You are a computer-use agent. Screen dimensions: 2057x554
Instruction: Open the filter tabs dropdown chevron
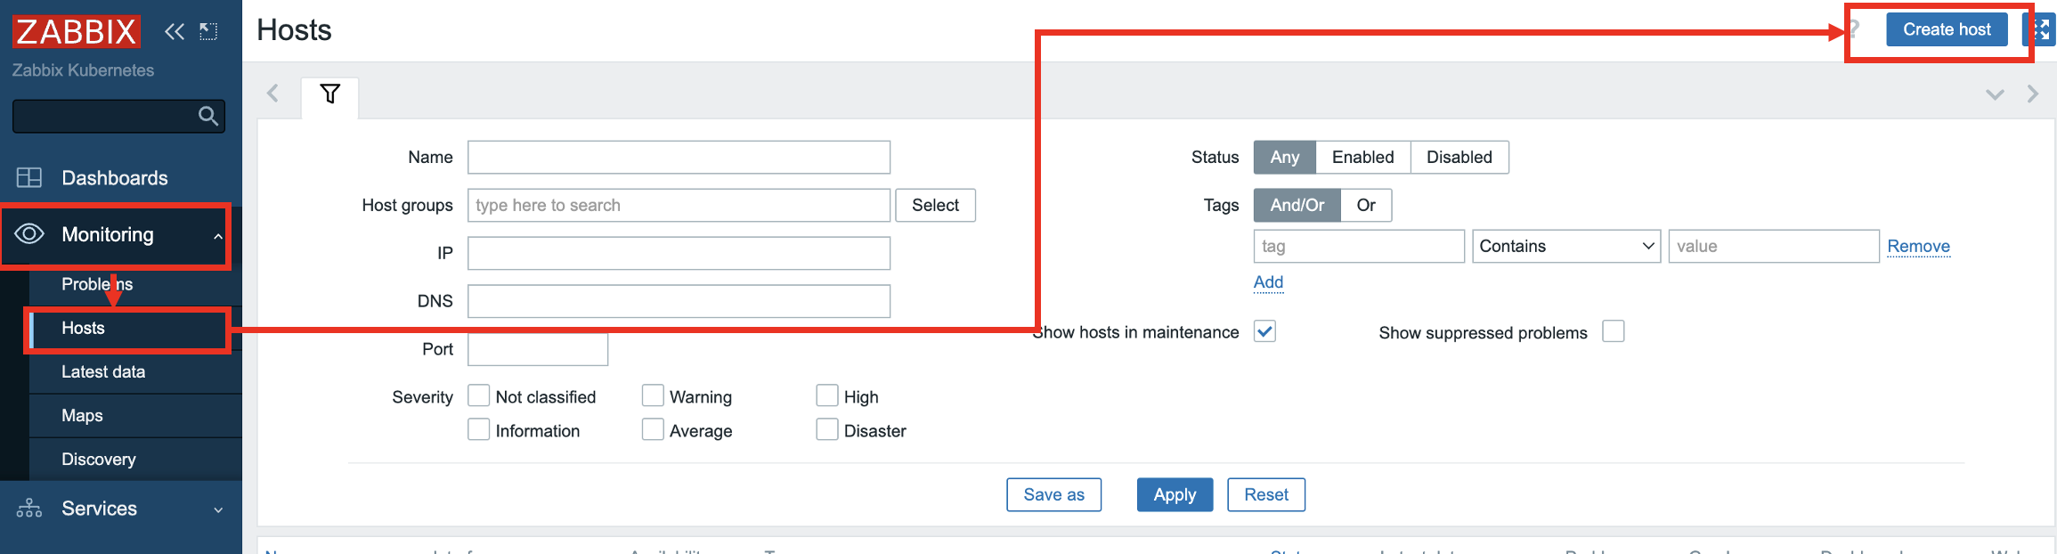[x=1995, y=94]
